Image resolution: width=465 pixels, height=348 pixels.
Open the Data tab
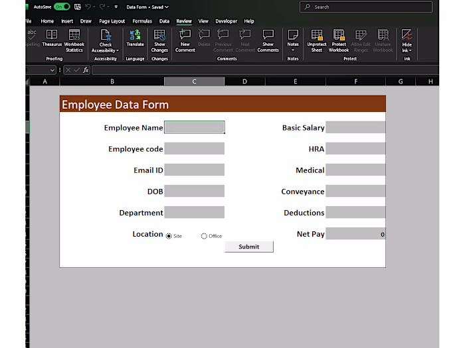coord(164,21)
